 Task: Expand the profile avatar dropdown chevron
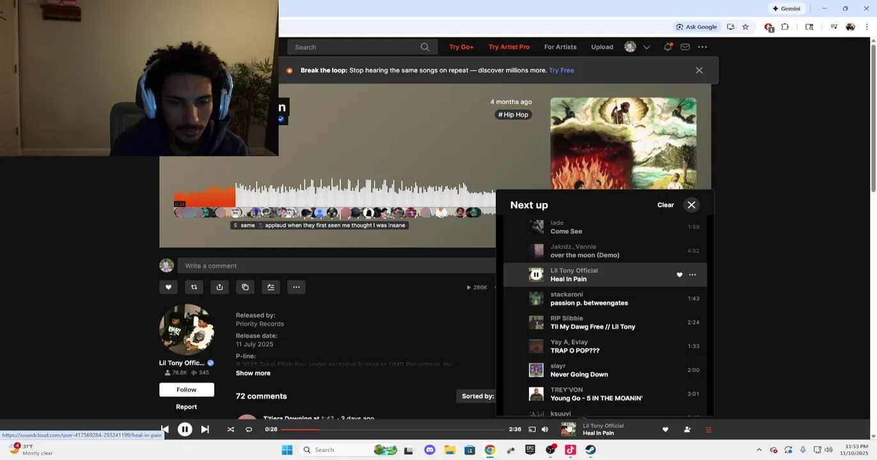click(647, 47)
